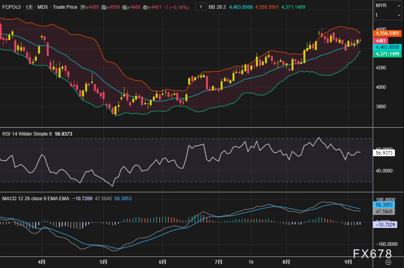The width and height of the screenshot is (404, 268).
Task: Open the MYR currency dropdown
Action: [388, 6]
